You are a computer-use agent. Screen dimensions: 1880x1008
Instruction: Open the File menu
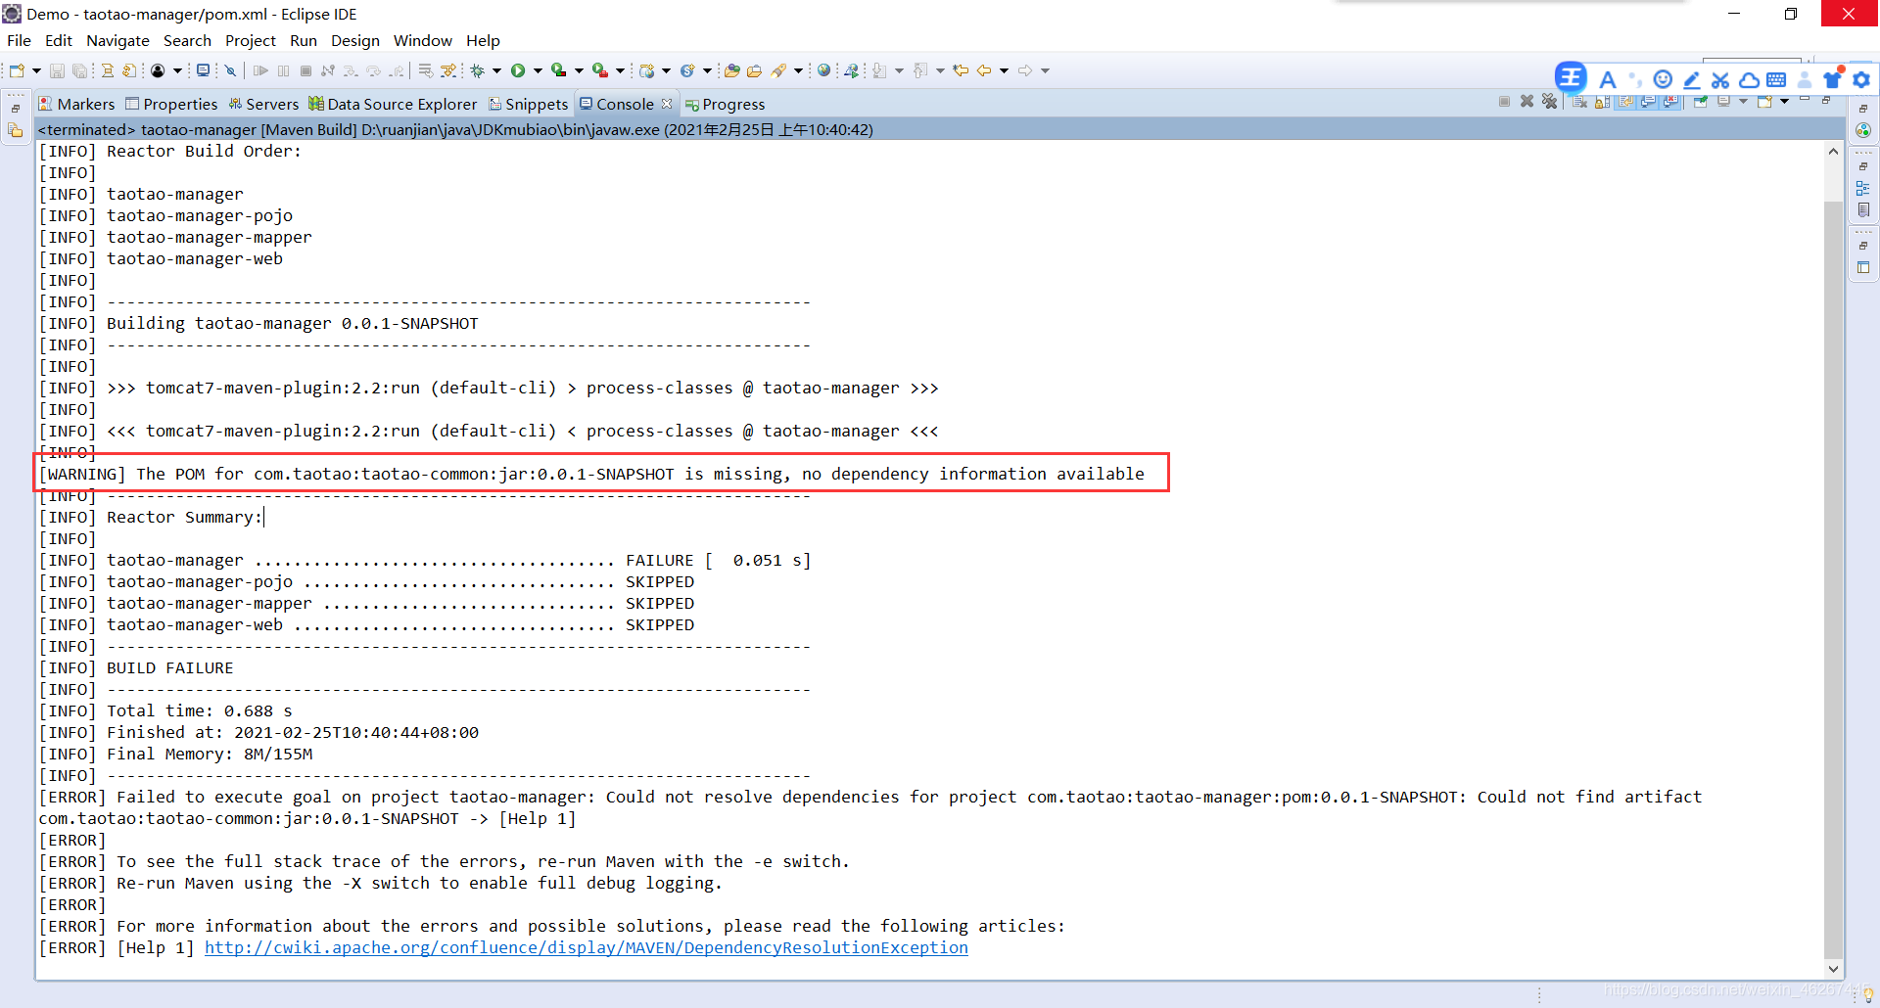[x=19, y=40]
